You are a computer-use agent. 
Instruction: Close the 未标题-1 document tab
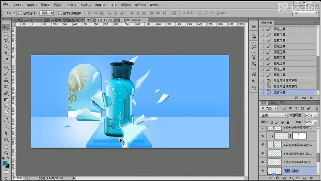pos(146,20)
